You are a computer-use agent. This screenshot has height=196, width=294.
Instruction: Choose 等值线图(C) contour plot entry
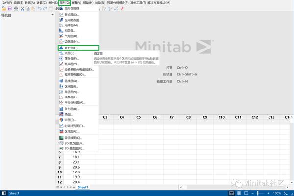[x=78, y=138]
